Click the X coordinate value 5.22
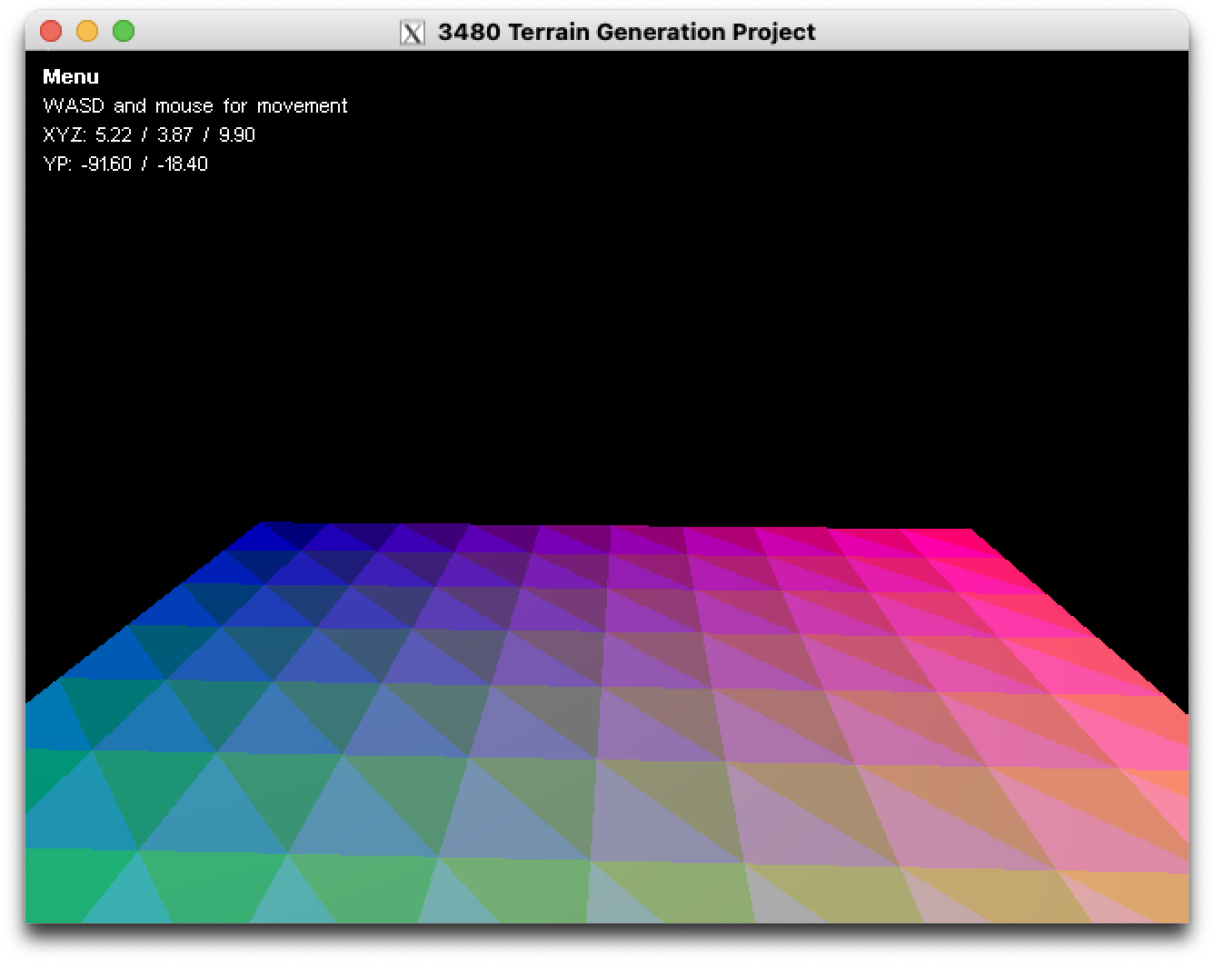1214x963 pixels. 114,135
